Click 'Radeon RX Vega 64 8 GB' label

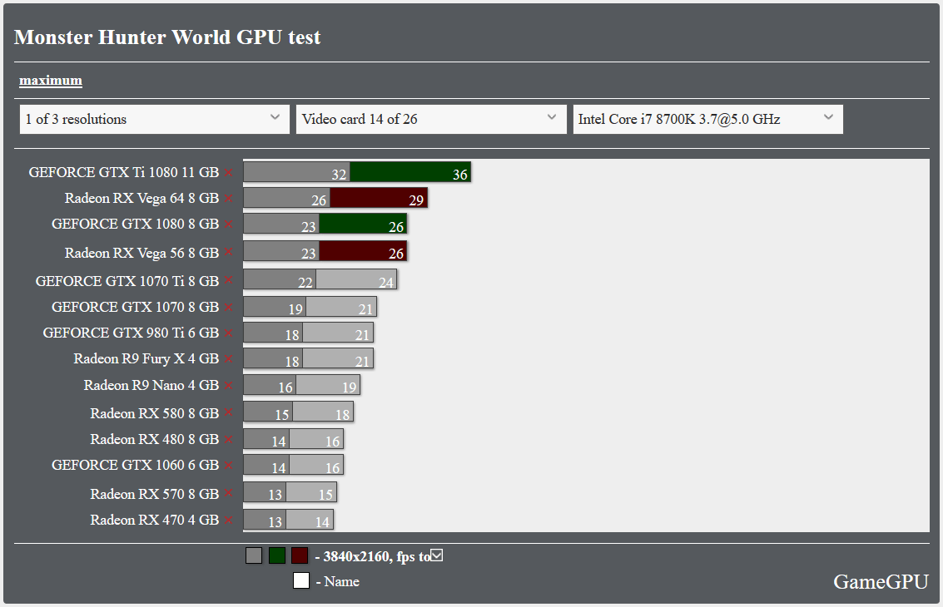(142, 199)
